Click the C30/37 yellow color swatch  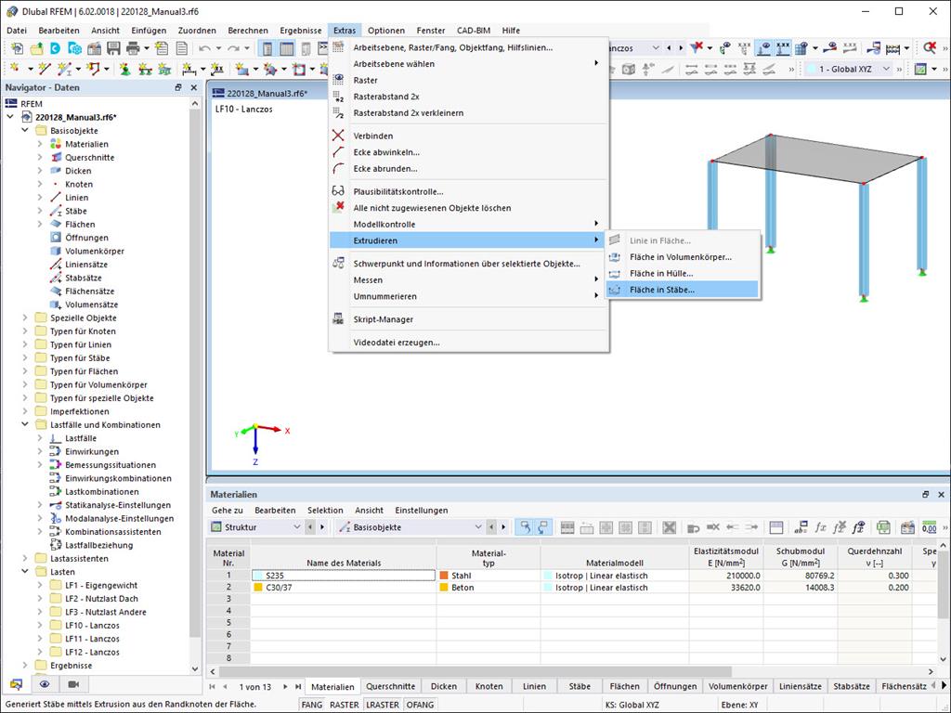(x=258, y=588)
